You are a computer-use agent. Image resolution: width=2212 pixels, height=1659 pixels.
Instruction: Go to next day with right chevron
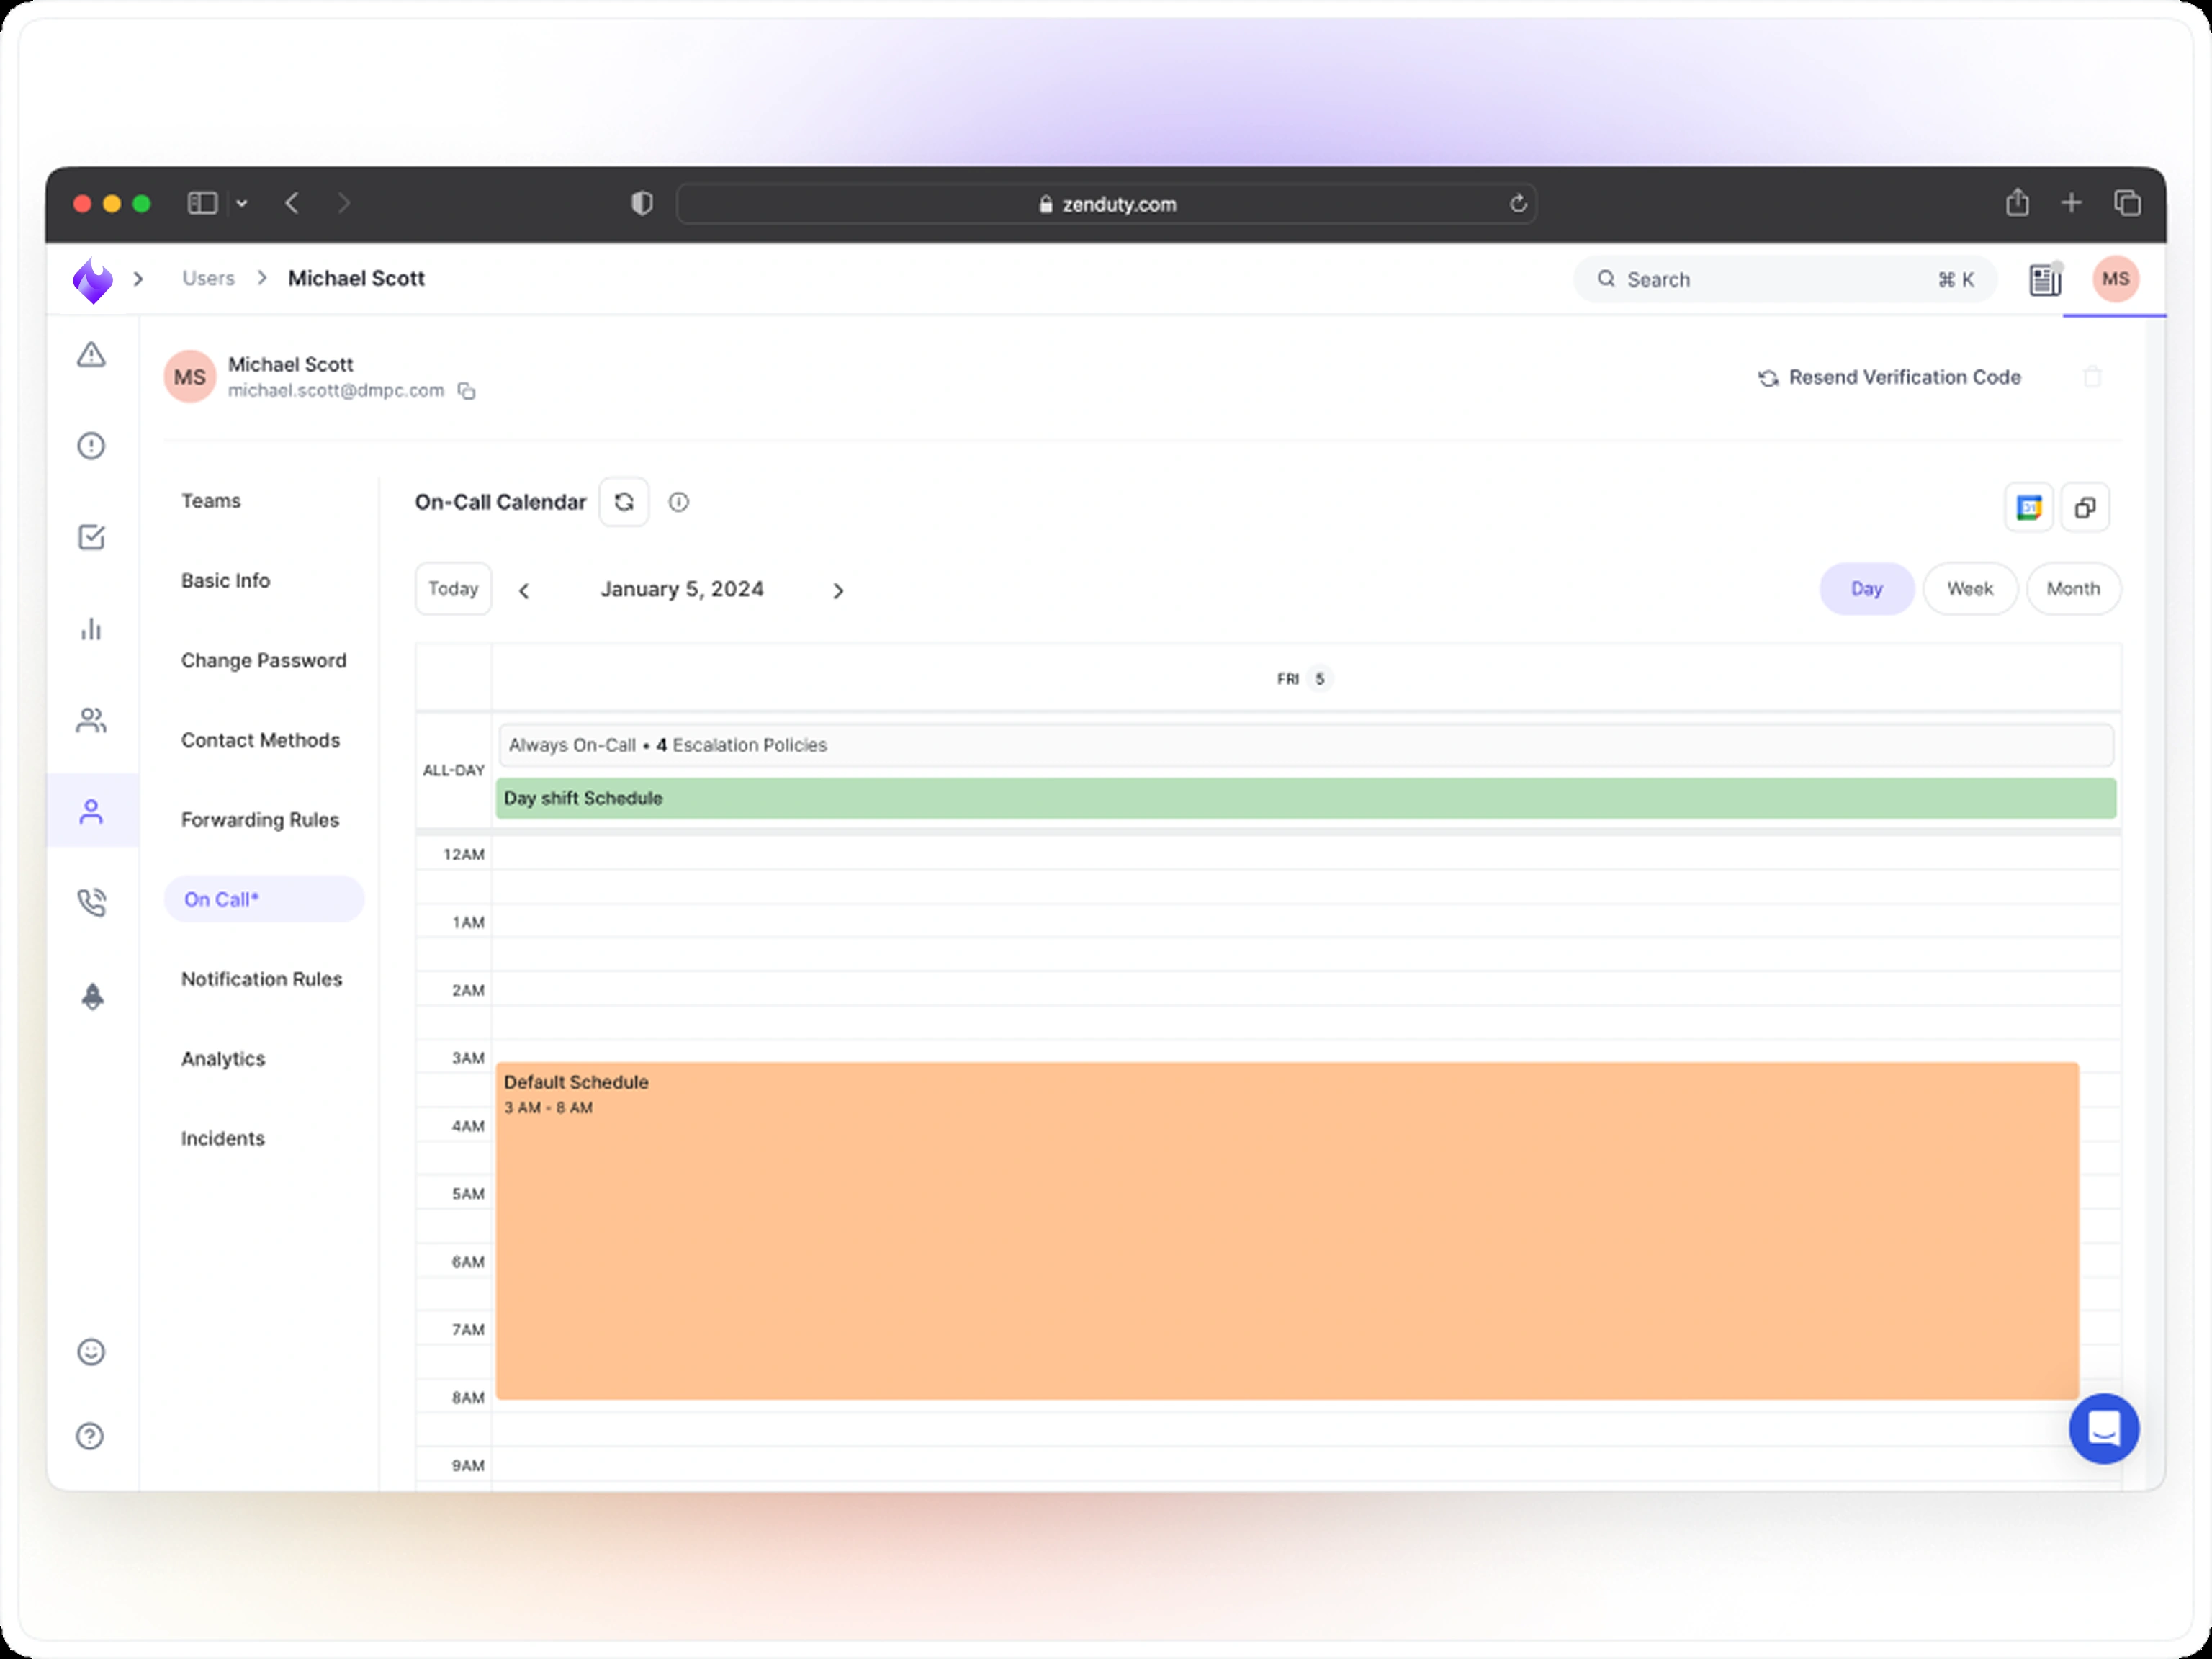pos(838,591)
